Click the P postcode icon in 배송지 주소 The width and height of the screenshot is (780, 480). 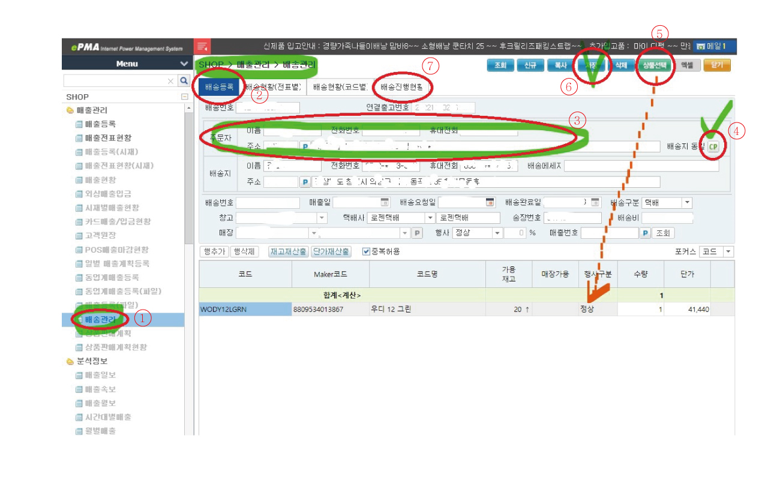click(305, 182)
